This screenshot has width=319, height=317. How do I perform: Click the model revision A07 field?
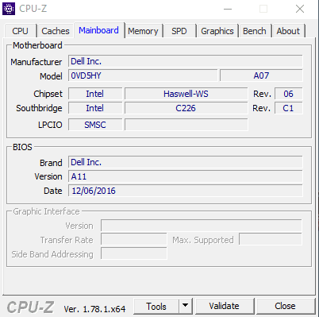click(x=261, y=75)
